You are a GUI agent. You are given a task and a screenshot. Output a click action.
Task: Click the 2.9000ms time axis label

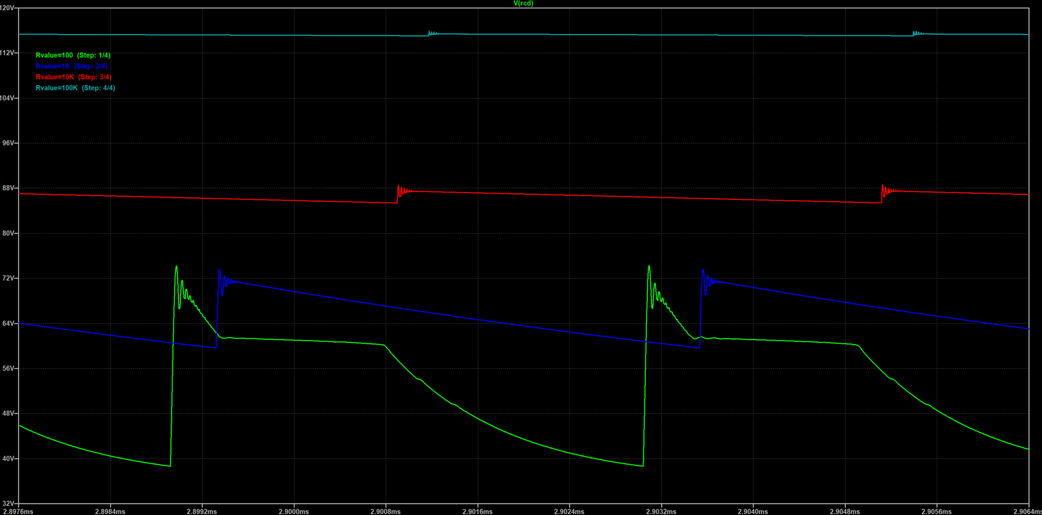294,511
